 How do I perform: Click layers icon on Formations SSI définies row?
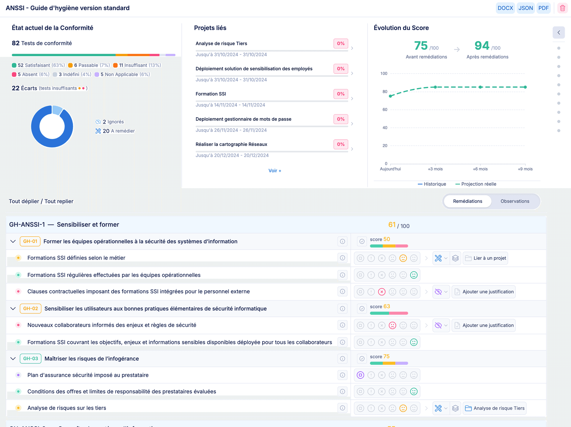tap(455, 258)
